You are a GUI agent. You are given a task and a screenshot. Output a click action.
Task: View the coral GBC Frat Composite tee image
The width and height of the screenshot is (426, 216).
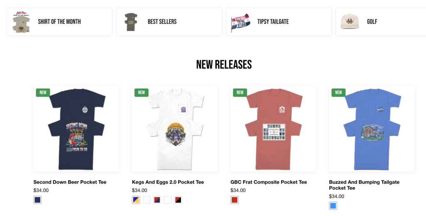[273, 129]
